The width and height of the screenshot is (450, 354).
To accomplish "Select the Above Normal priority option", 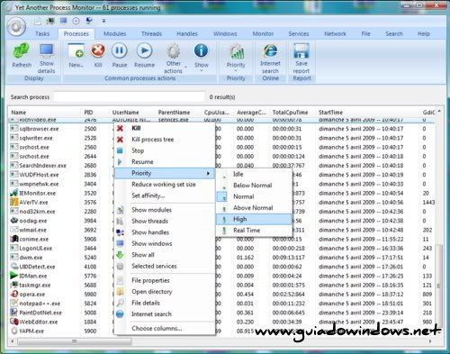I will [x=254, y=208].
